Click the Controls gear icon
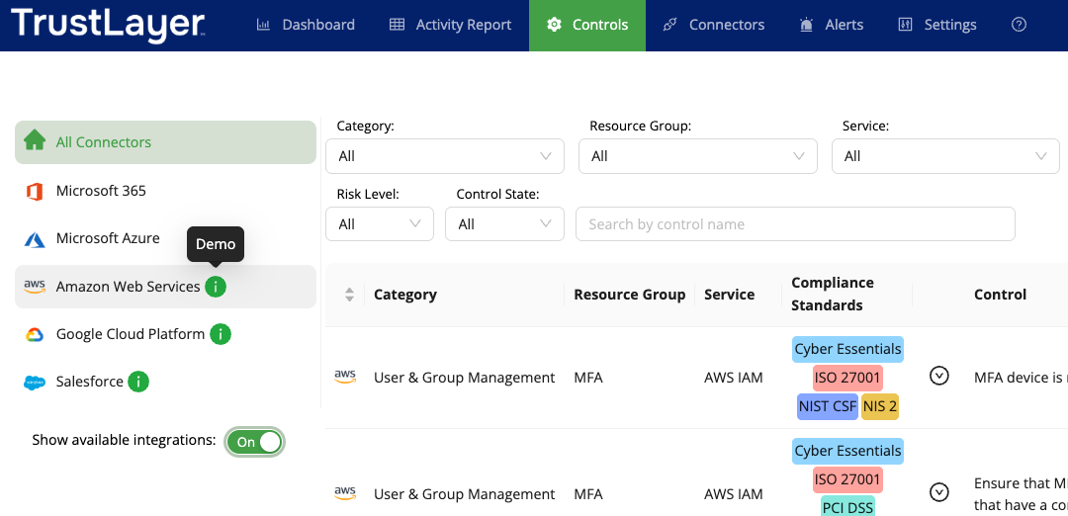 point(555,25)
